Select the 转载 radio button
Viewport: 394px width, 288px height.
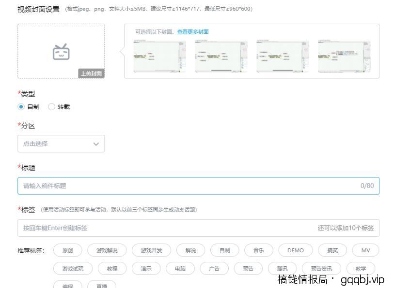tap(52, 107)
